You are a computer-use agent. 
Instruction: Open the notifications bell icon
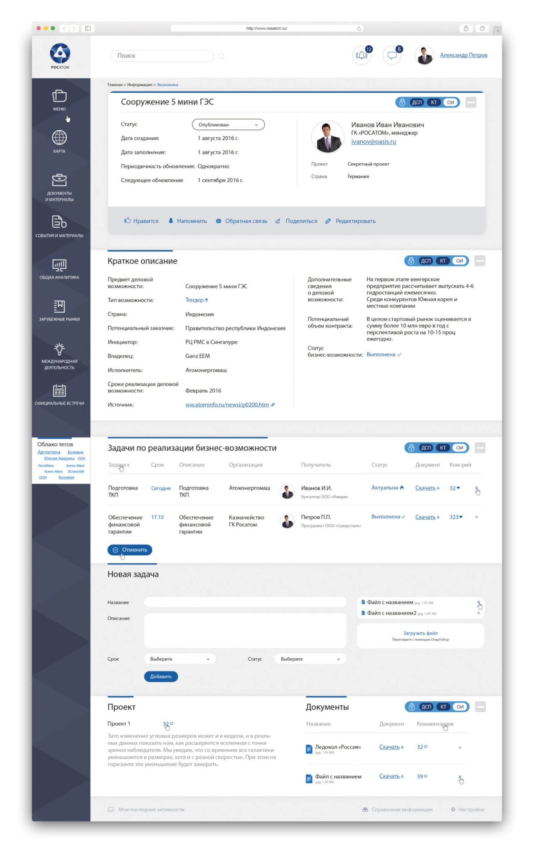361,55
